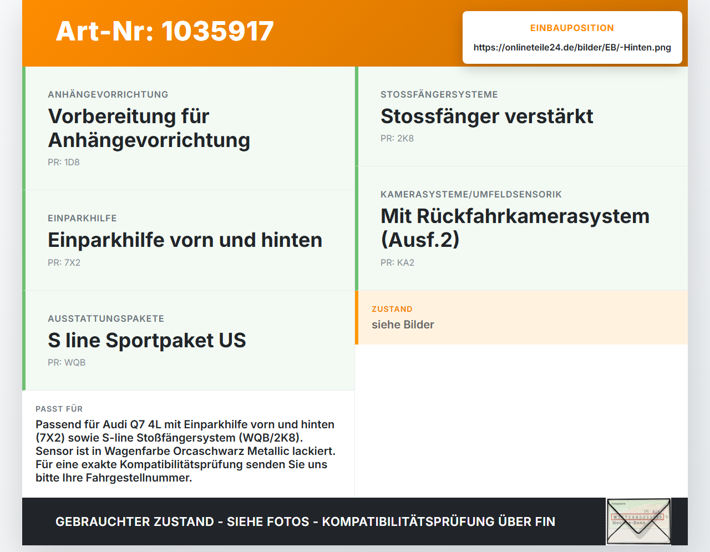Click the ANHÄNGEVORRICHTUNG category label
This screenshot has height=552, width=710.
pyautogui.click(x=108, y=94)
